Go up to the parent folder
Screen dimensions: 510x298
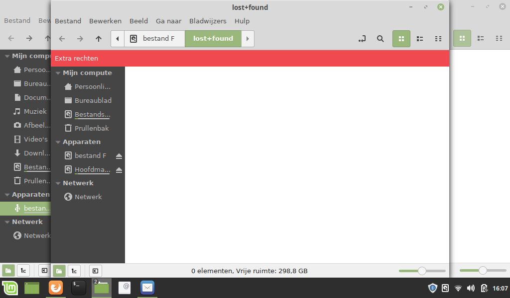tap(99, 39)
